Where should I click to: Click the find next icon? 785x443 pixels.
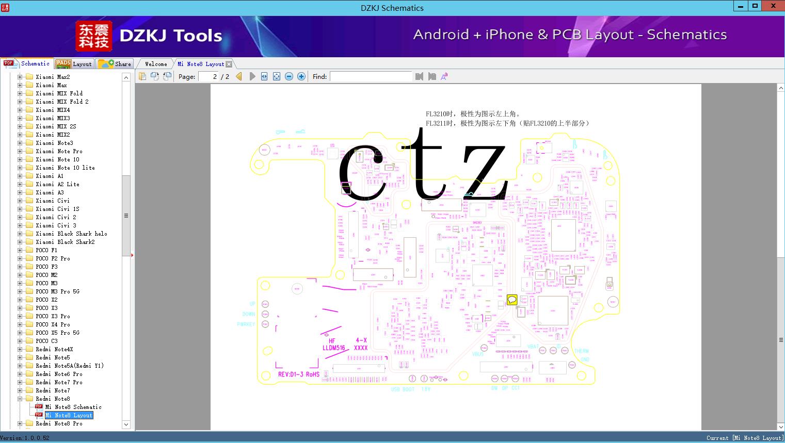pyautogui.click(x=432, y=76)
